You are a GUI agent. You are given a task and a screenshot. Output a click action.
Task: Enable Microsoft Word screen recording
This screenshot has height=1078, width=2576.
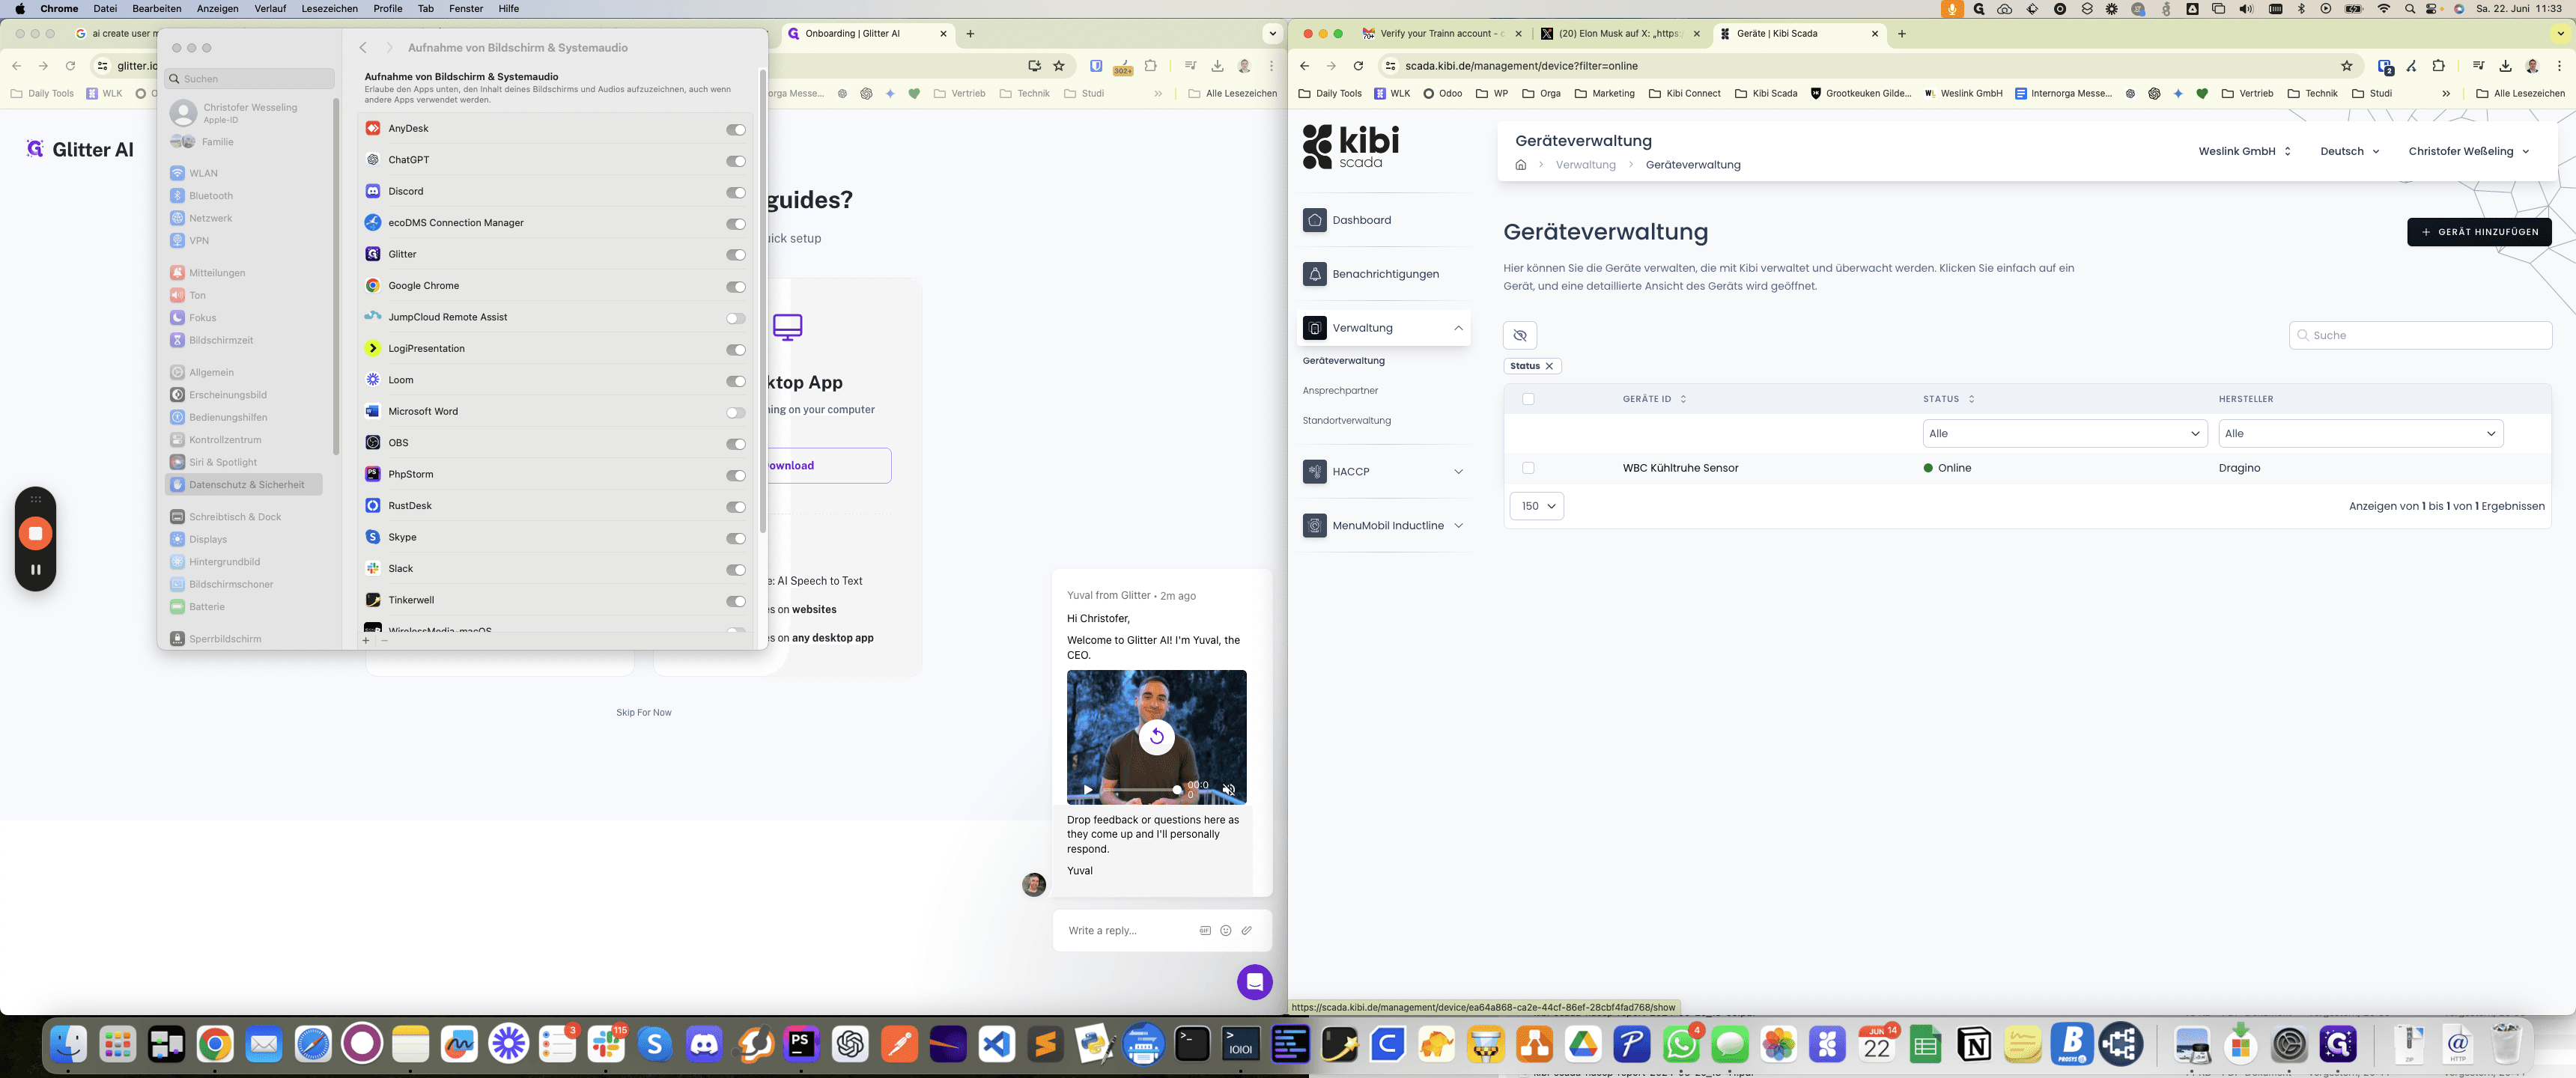pyautogui.click(x=736, y=413)
